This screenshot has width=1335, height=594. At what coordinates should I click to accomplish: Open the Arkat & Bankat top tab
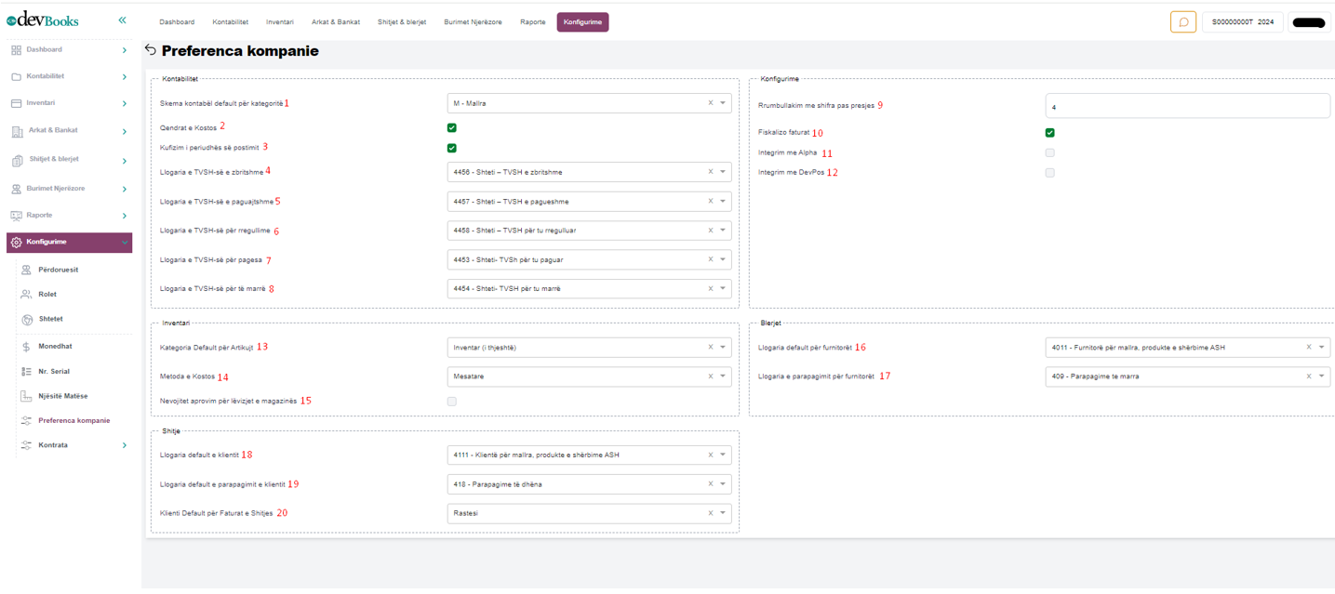coord(335,22)
